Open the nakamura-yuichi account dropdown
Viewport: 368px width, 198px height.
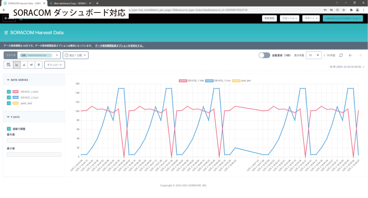(343, 18)
